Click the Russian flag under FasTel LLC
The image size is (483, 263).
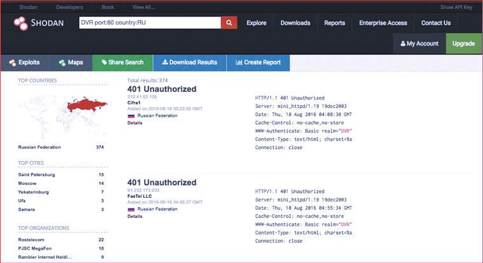tap(131, 209)
